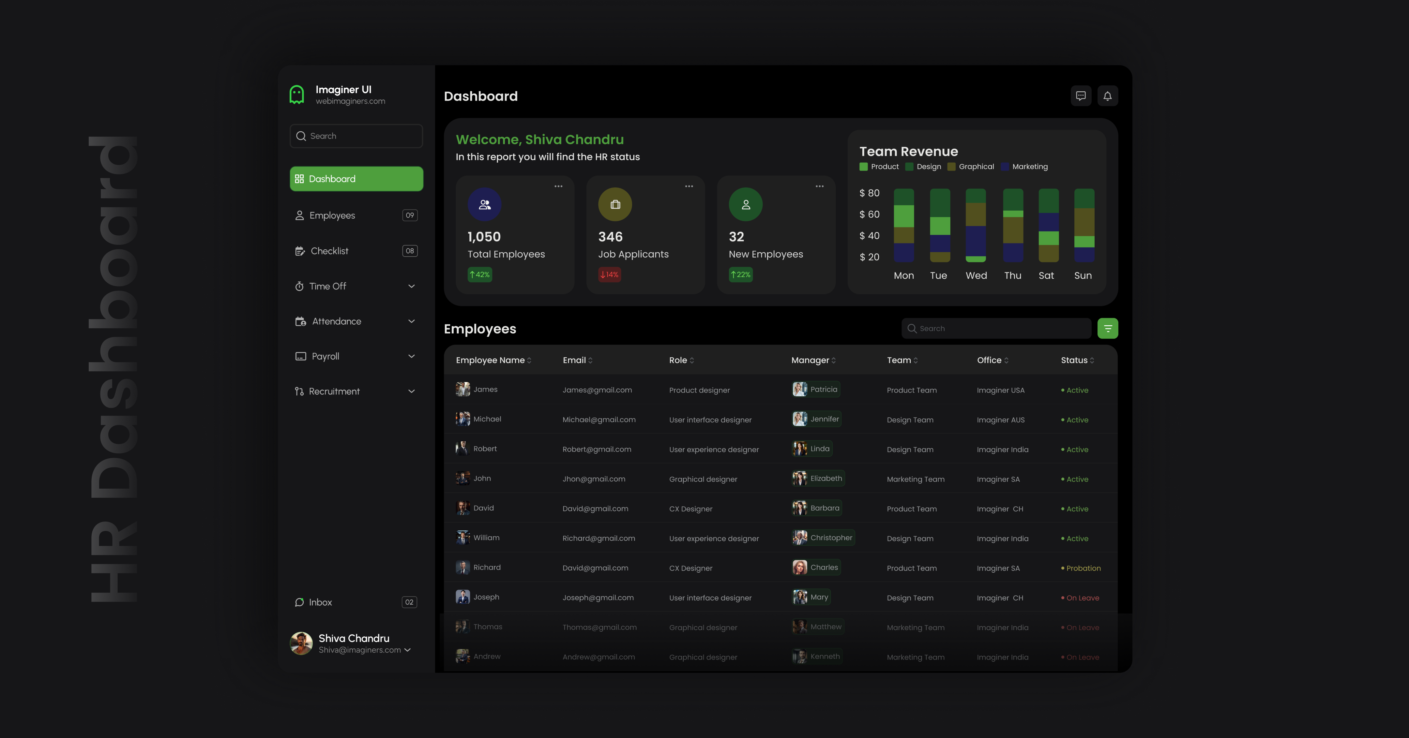This screenshot has width=1409, height=738.
Task: Sort by the Email column arrows
Action: click(x=590, y=360)
